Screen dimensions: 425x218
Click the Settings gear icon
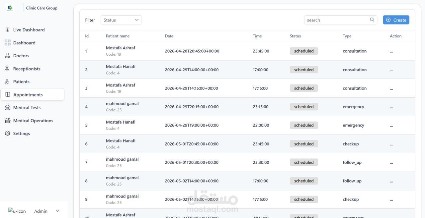point(7,134)
